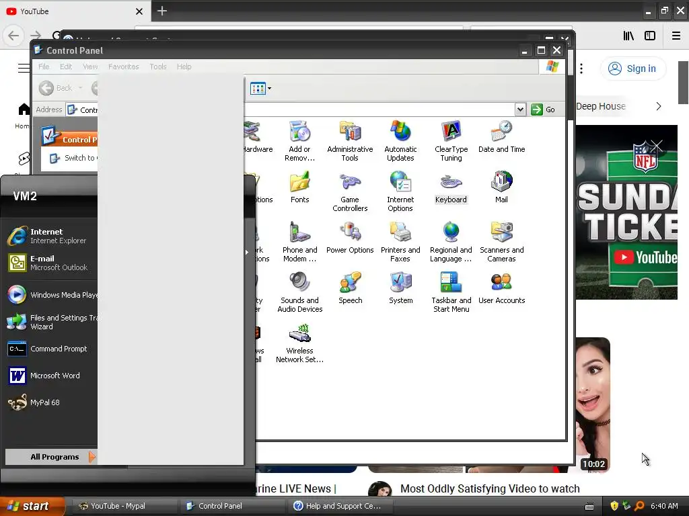Open Add or Remove Programs in Control Panel

click(x=299, y=141)
